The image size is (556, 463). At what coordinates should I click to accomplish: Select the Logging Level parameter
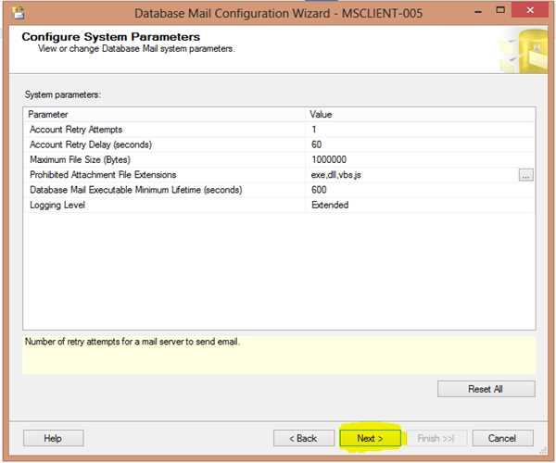pos(165,205)
